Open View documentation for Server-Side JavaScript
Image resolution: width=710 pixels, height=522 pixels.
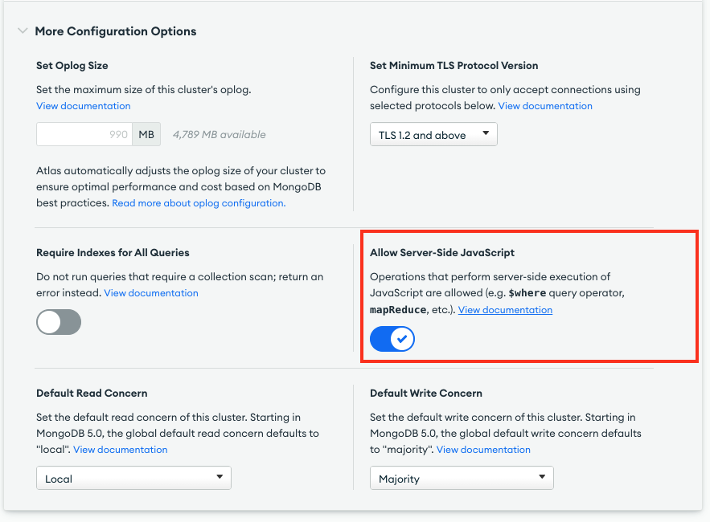(505, 310)
